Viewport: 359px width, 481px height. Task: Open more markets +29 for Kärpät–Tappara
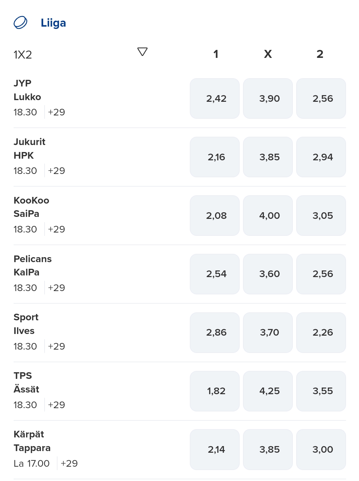click(69, 463)
